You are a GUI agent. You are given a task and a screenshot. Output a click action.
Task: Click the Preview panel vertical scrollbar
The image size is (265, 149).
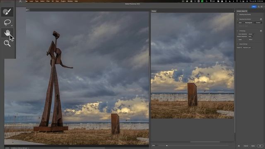(x=235, y=96)
